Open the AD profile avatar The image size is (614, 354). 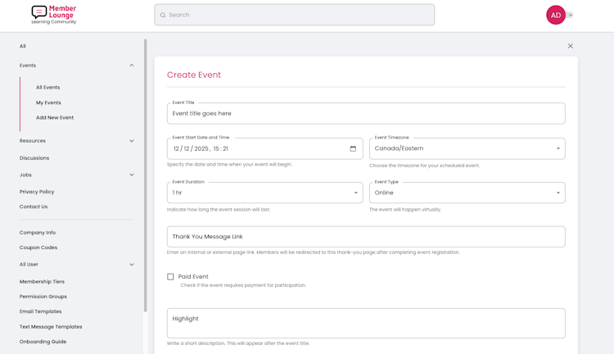(555, 15)
